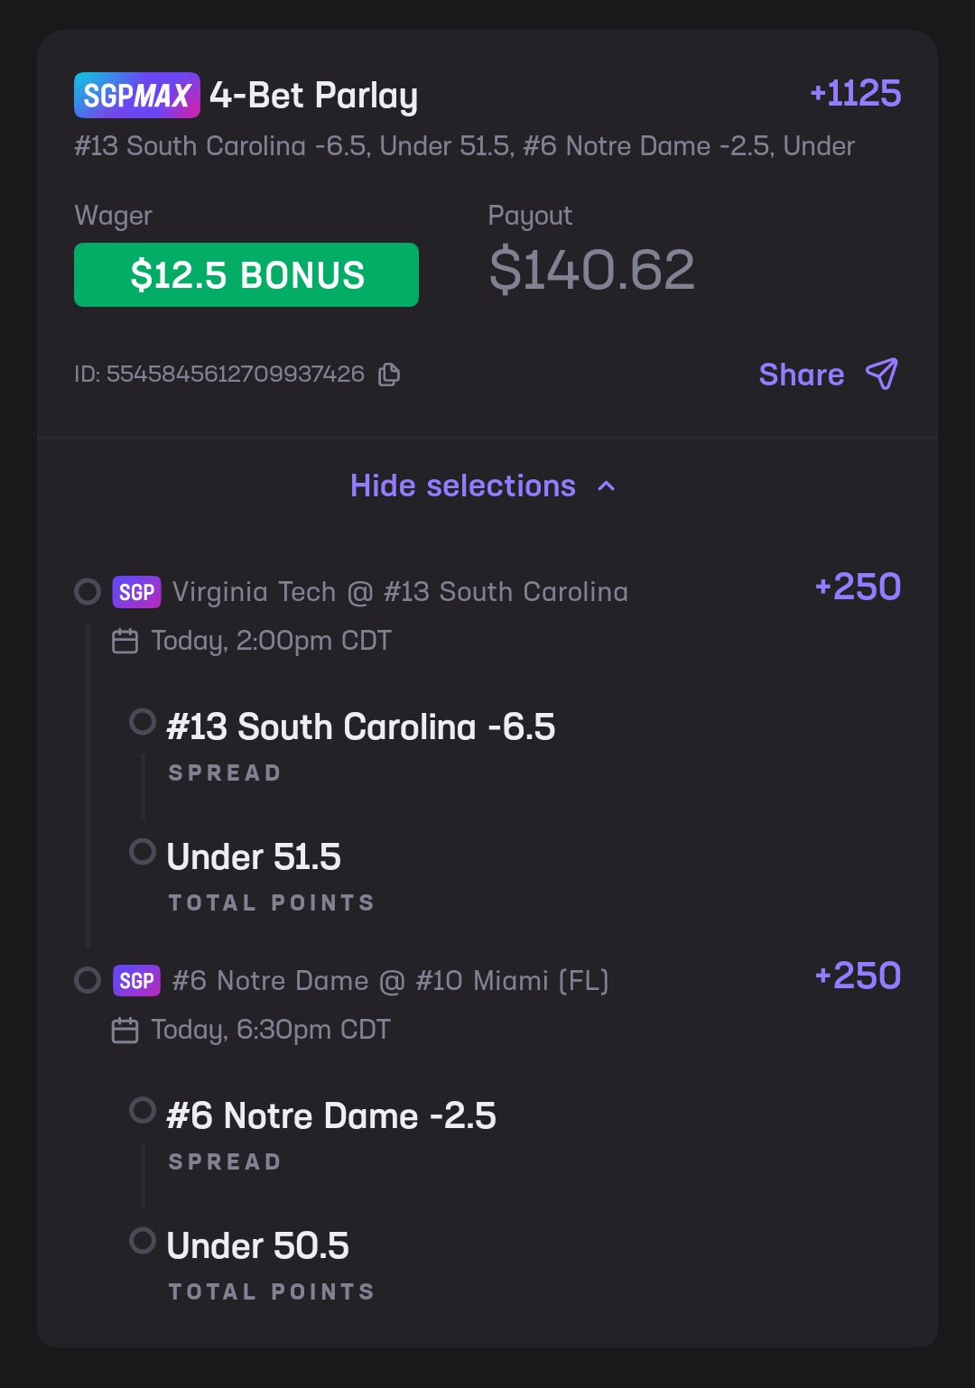975x1388 pixels.
Task: Click the Virginia Tech @ South Carolina matchup circle
Action: coord(88,592)
